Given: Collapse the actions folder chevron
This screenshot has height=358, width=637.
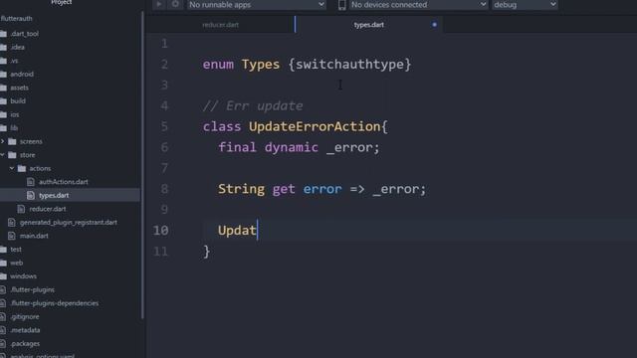Looking at the screenshot, I should click(x=12, y=168).
